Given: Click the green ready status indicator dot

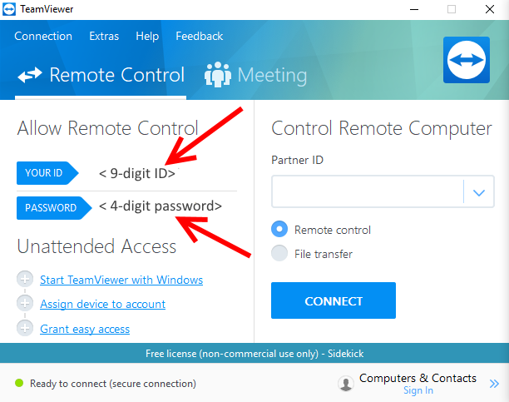Looking at the screenshot, I should [x=19, y=383].
